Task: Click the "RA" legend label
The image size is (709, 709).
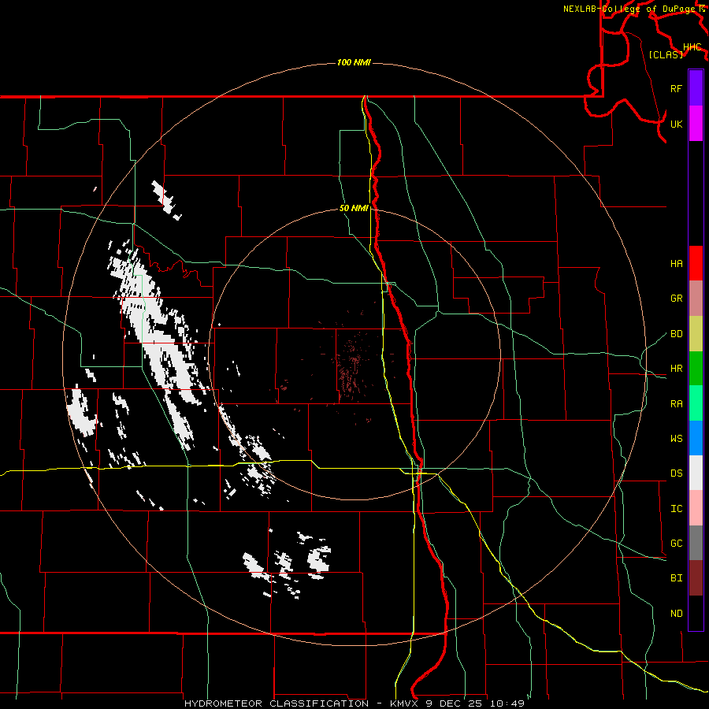Action: (x=676, y=404)
